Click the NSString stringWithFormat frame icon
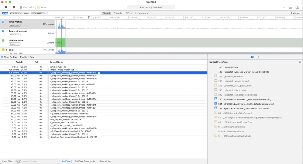This screenshot has width=303, height=164. tap(216, 113)
